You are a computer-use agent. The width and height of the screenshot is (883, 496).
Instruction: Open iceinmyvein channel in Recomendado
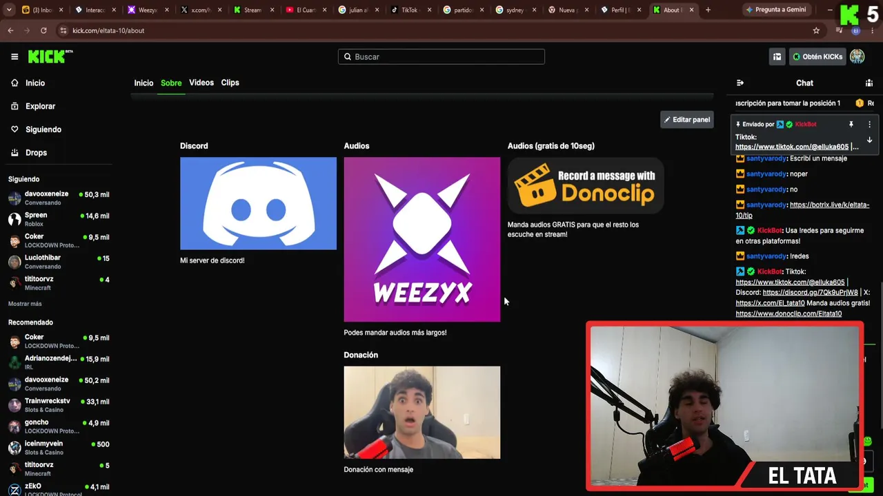click(59, 448)
